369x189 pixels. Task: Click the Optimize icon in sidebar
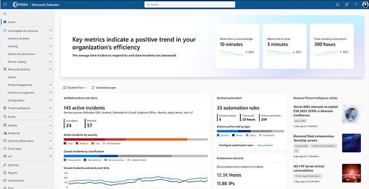tap(4, 165)
